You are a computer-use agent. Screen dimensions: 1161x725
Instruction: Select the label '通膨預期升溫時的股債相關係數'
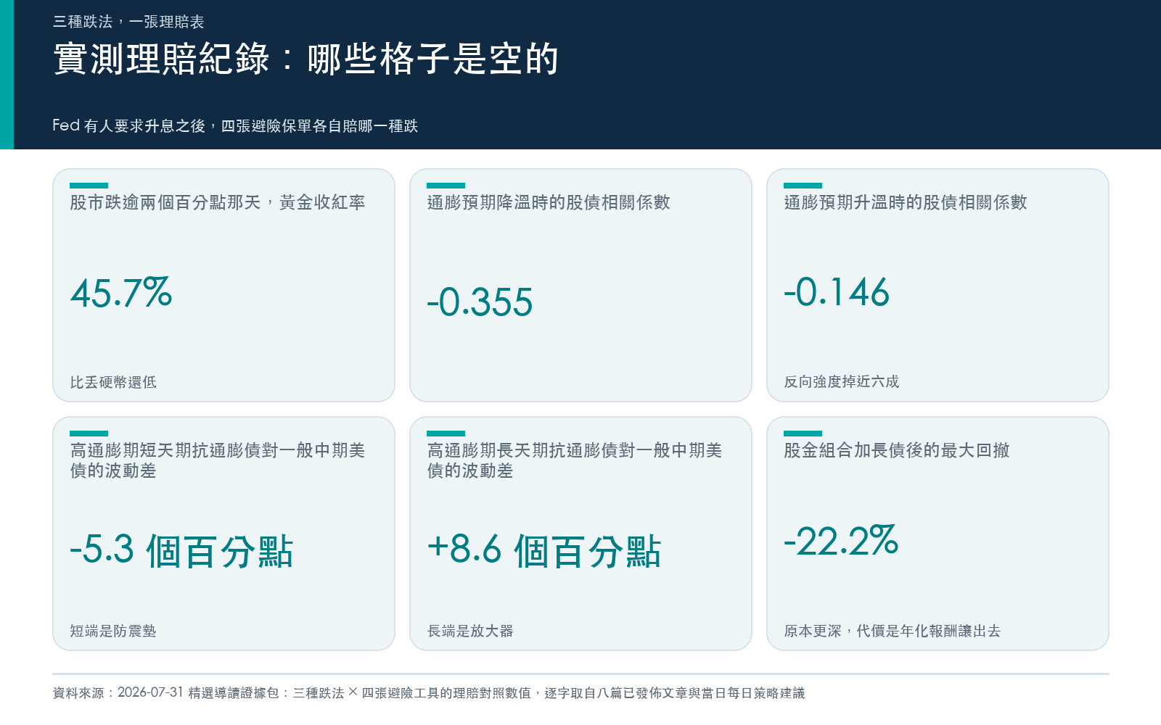click(906, 202)
